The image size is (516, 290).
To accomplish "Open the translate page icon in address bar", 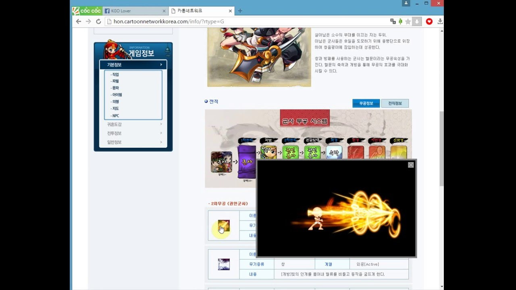I will [x=393, y=21].
